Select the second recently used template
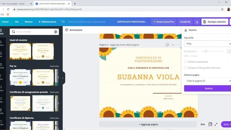Image resolution: width=231 pixels, height=130 pixels. (43, 51)
